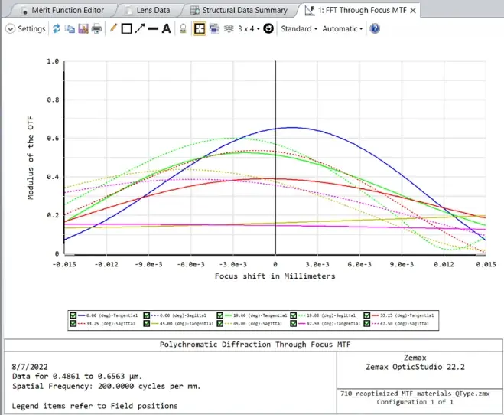Open the Standard dropdown
The height and width of the screenshot is (415, 504).
click(299, 28)
